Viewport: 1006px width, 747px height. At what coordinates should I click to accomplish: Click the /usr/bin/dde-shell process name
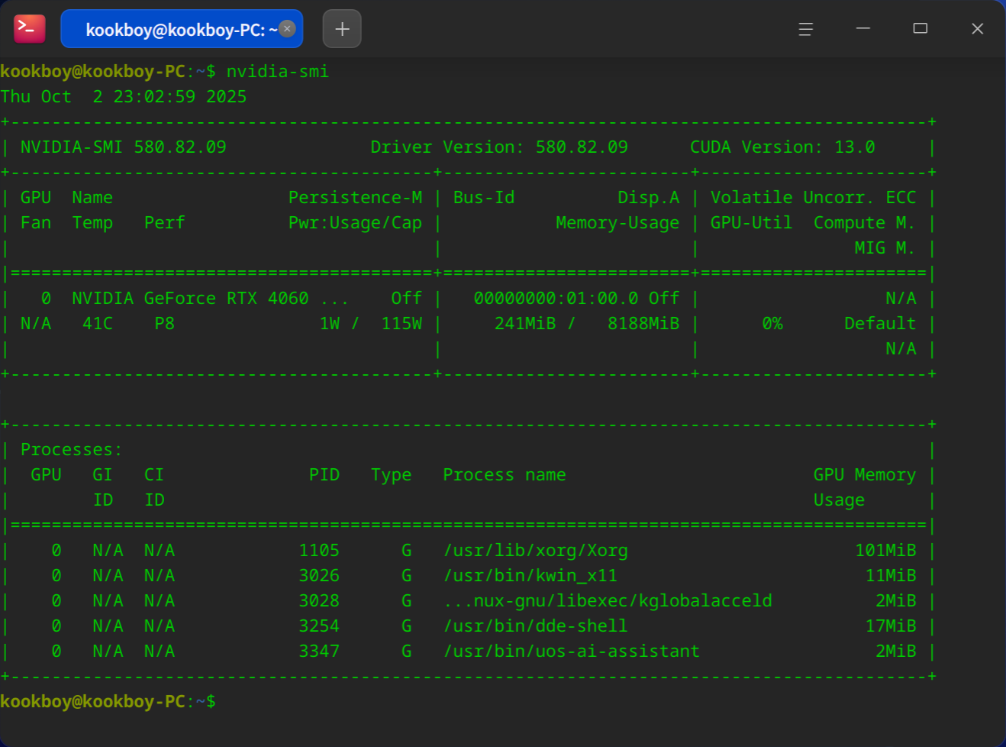(536, 626)
